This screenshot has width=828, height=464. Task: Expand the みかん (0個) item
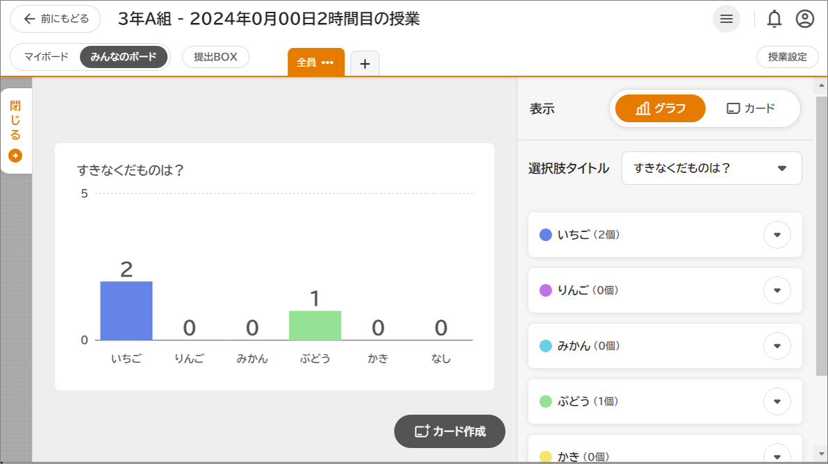click(777, 347)
